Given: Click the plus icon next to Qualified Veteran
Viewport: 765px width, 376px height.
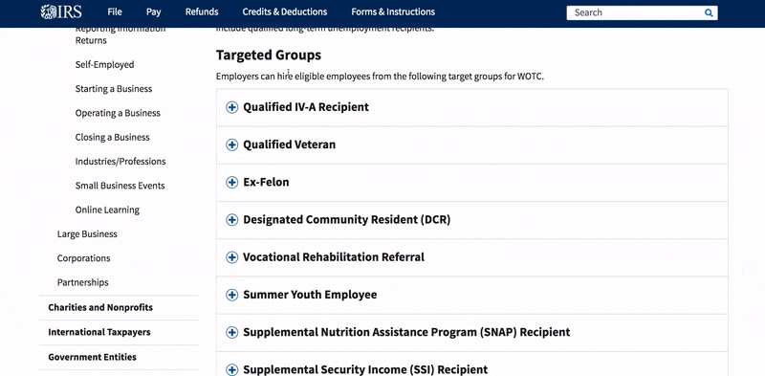Looking at the screenshot, I should [x=231, y=145].
